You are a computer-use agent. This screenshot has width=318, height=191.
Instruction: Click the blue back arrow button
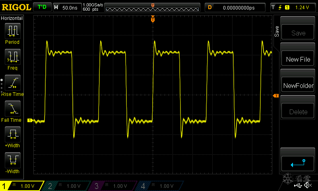coord(298,164)
